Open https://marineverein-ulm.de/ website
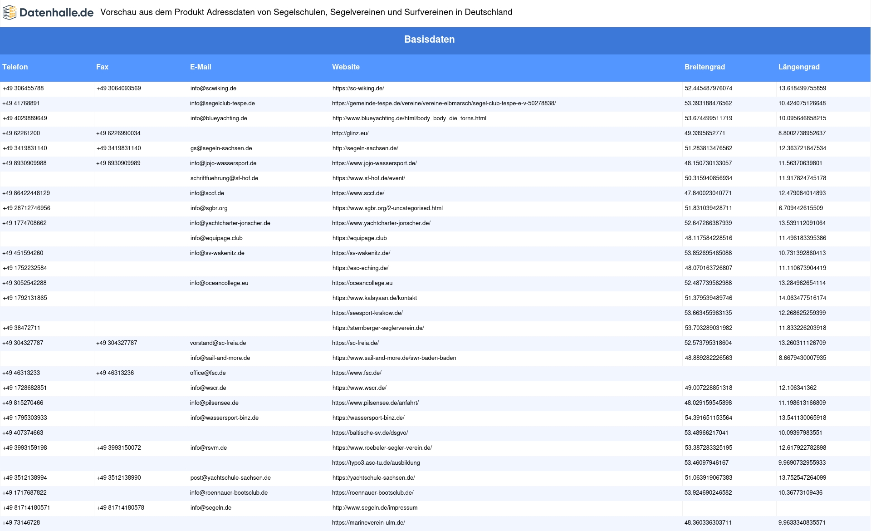The image size is (871, 531). tap(368, 523)
